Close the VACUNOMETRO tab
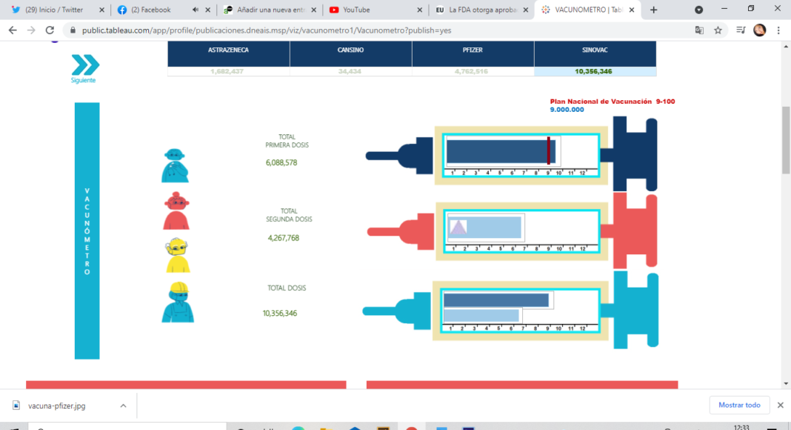Screen dimensions: 791x430 631,10
